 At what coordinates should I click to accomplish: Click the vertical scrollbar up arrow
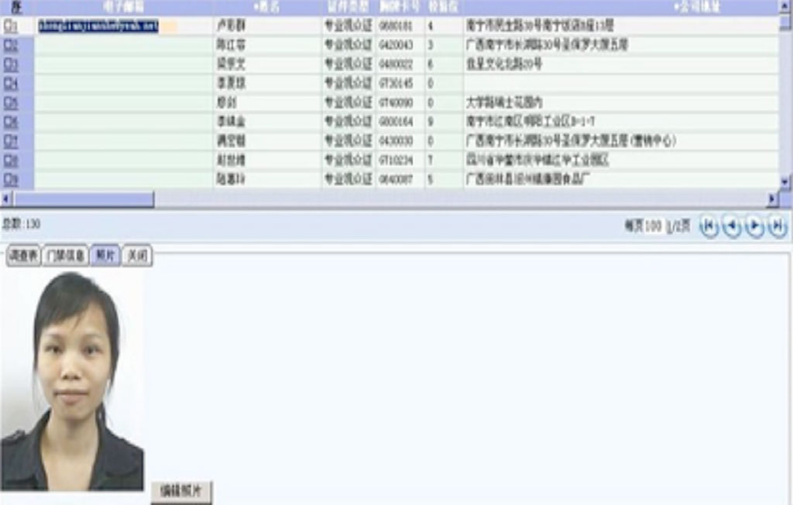coord(785,6)
